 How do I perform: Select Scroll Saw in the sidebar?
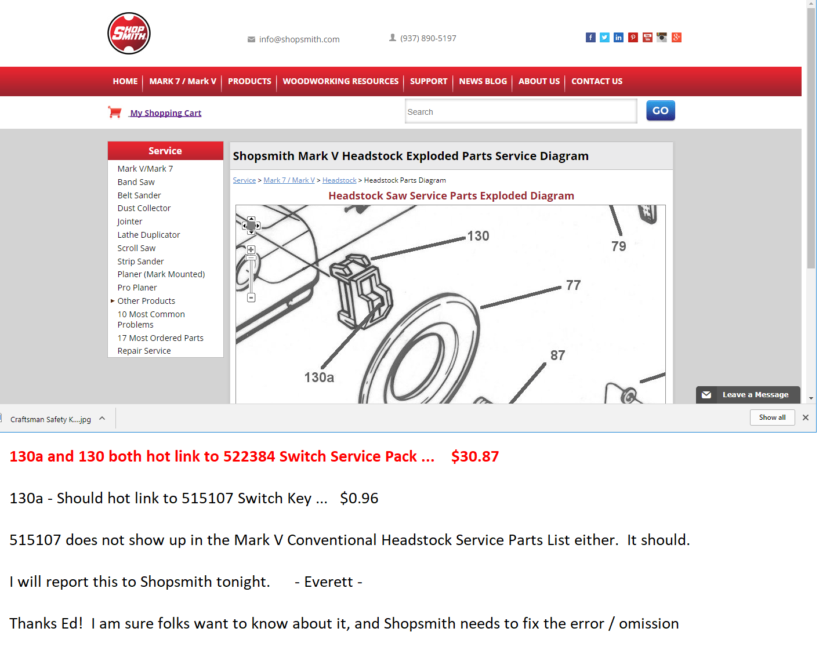[136, 248]
